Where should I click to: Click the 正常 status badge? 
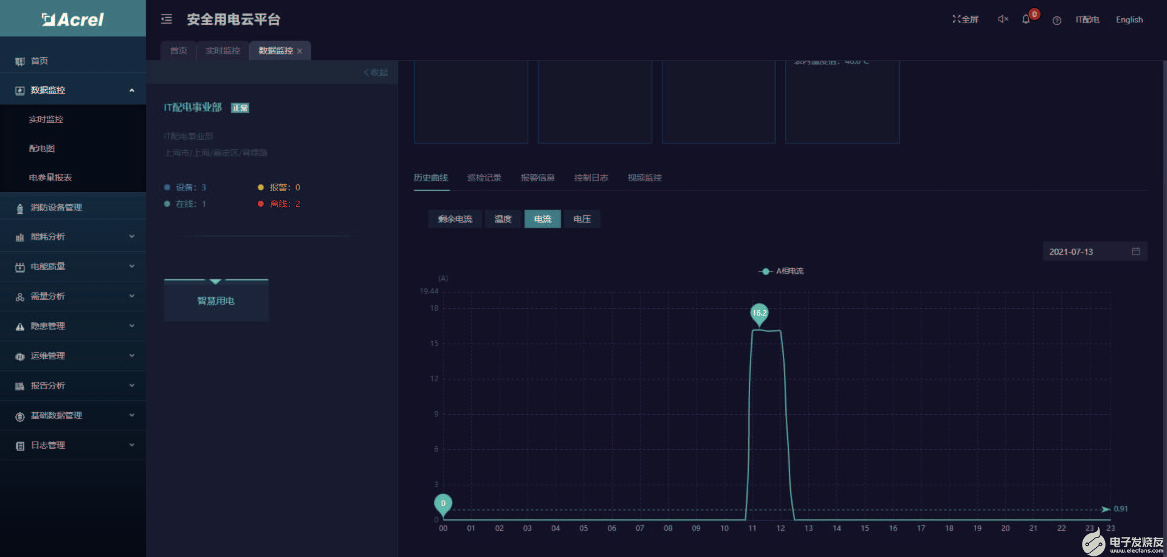click(x=240, y=108)
